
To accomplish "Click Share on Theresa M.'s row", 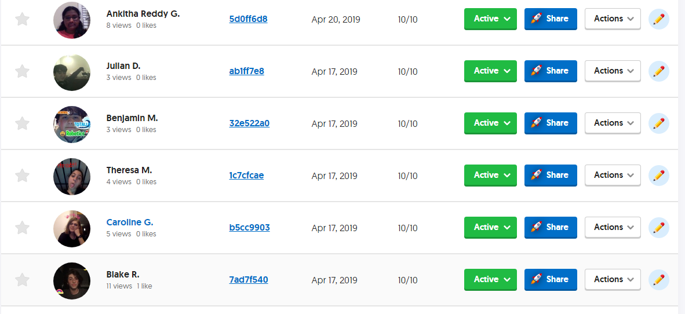I will pos(550,175).
